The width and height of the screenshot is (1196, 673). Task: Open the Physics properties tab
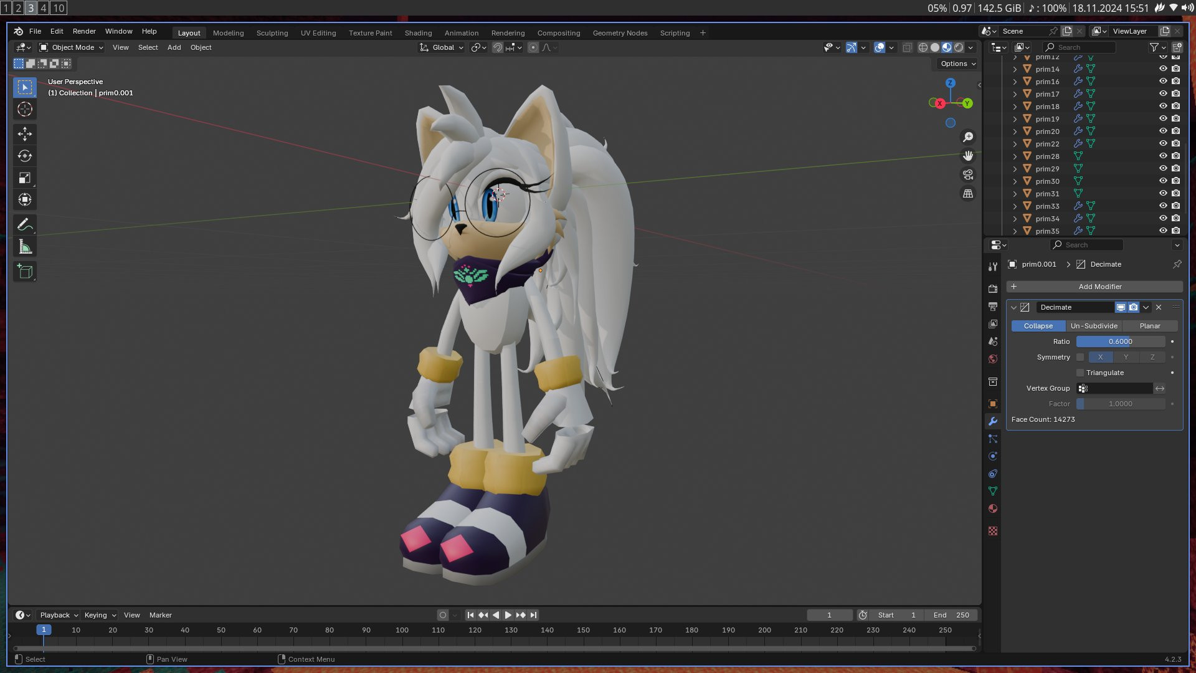click(x=993, y=456)
